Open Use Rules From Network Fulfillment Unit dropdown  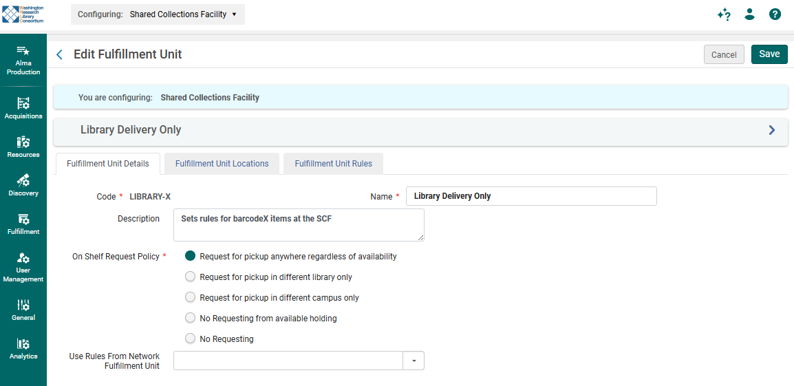coord(414,361)
